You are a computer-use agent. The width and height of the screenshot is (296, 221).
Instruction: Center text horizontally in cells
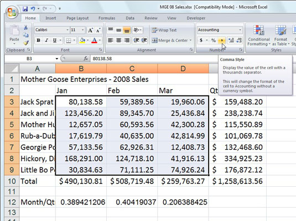[x=119, y=40]
